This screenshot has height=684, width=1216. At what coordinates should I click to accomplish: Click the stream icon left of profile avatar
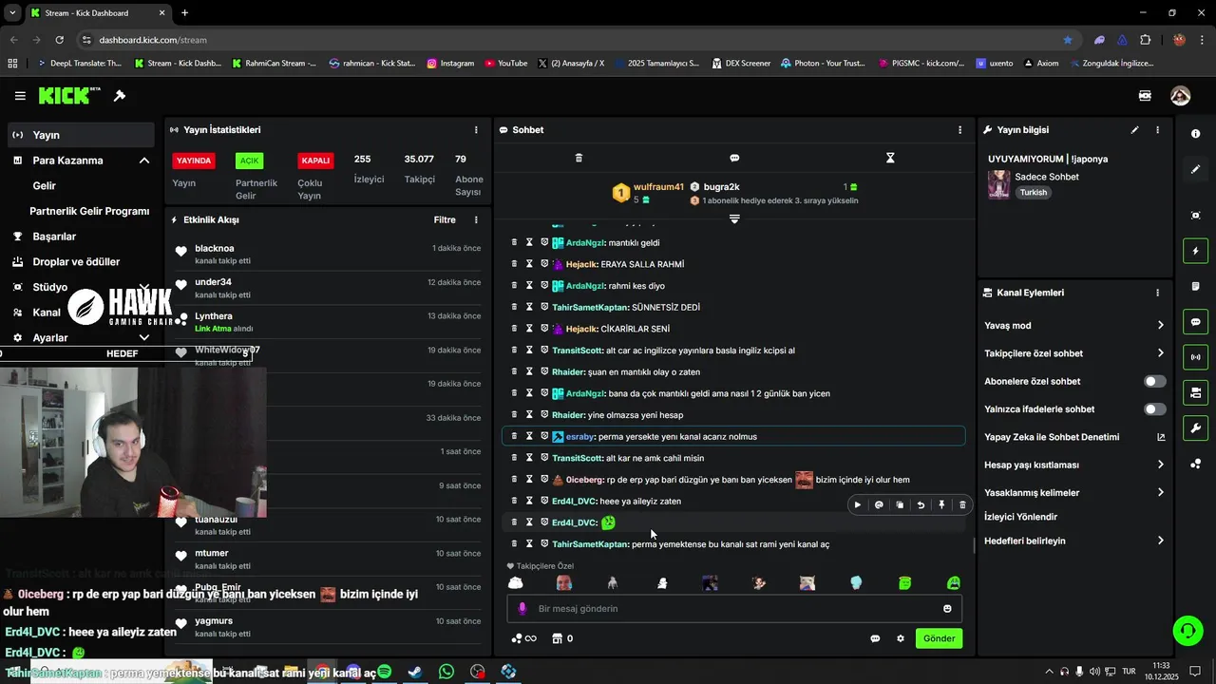[1145, 96]
